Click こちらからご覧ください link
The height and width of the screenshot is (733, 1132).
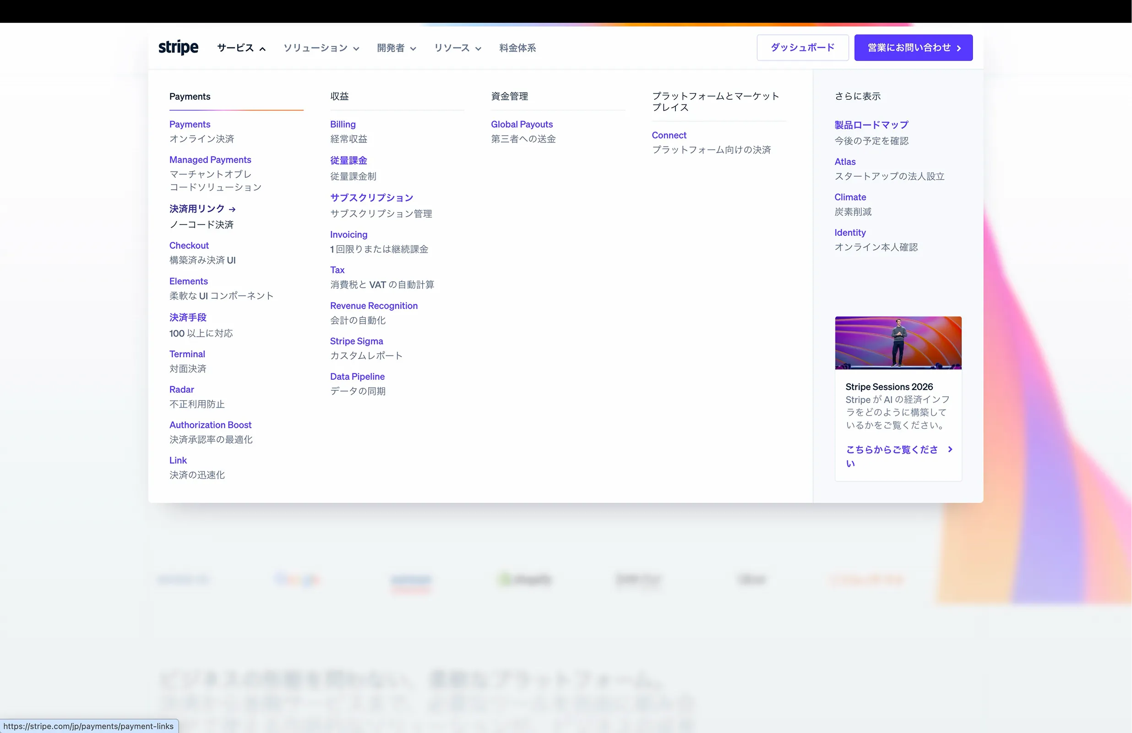click(892, 456)
